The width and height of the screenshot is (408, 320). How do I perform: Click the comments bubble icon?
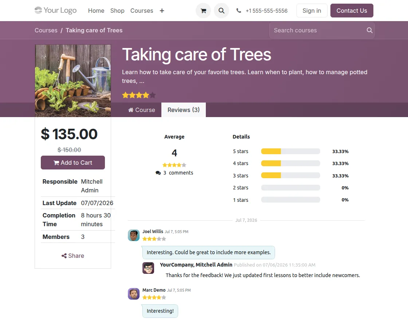pyautogui.click(x=158, y=173)
